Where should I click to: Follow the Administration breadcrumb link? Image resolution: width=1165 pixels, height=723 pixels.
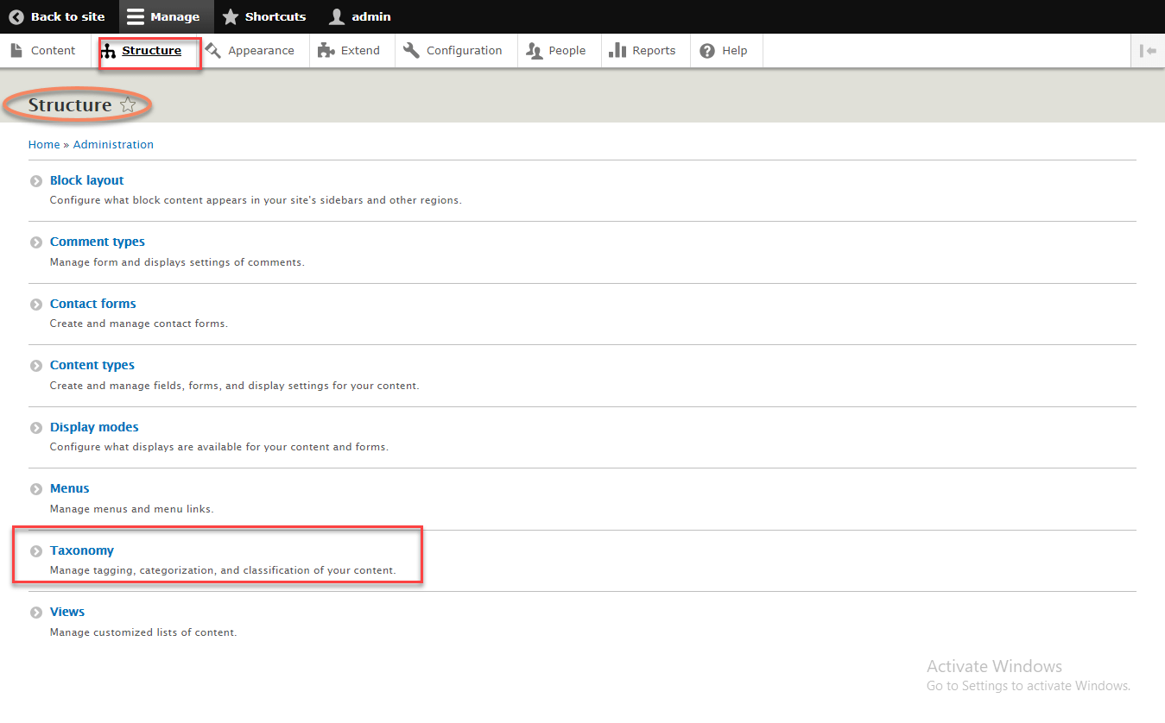(x=113, y=144)
